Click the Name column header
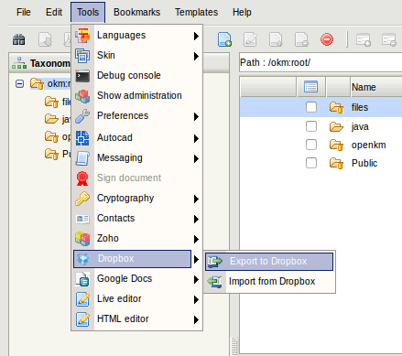The width and height of the screenshot is (402, 356). 376,87
